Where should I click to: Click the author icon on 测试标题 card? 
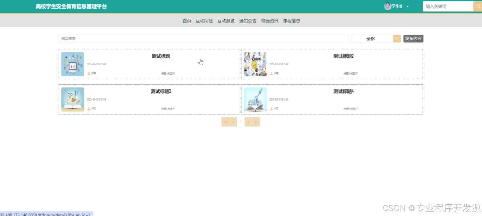(89, 73)
